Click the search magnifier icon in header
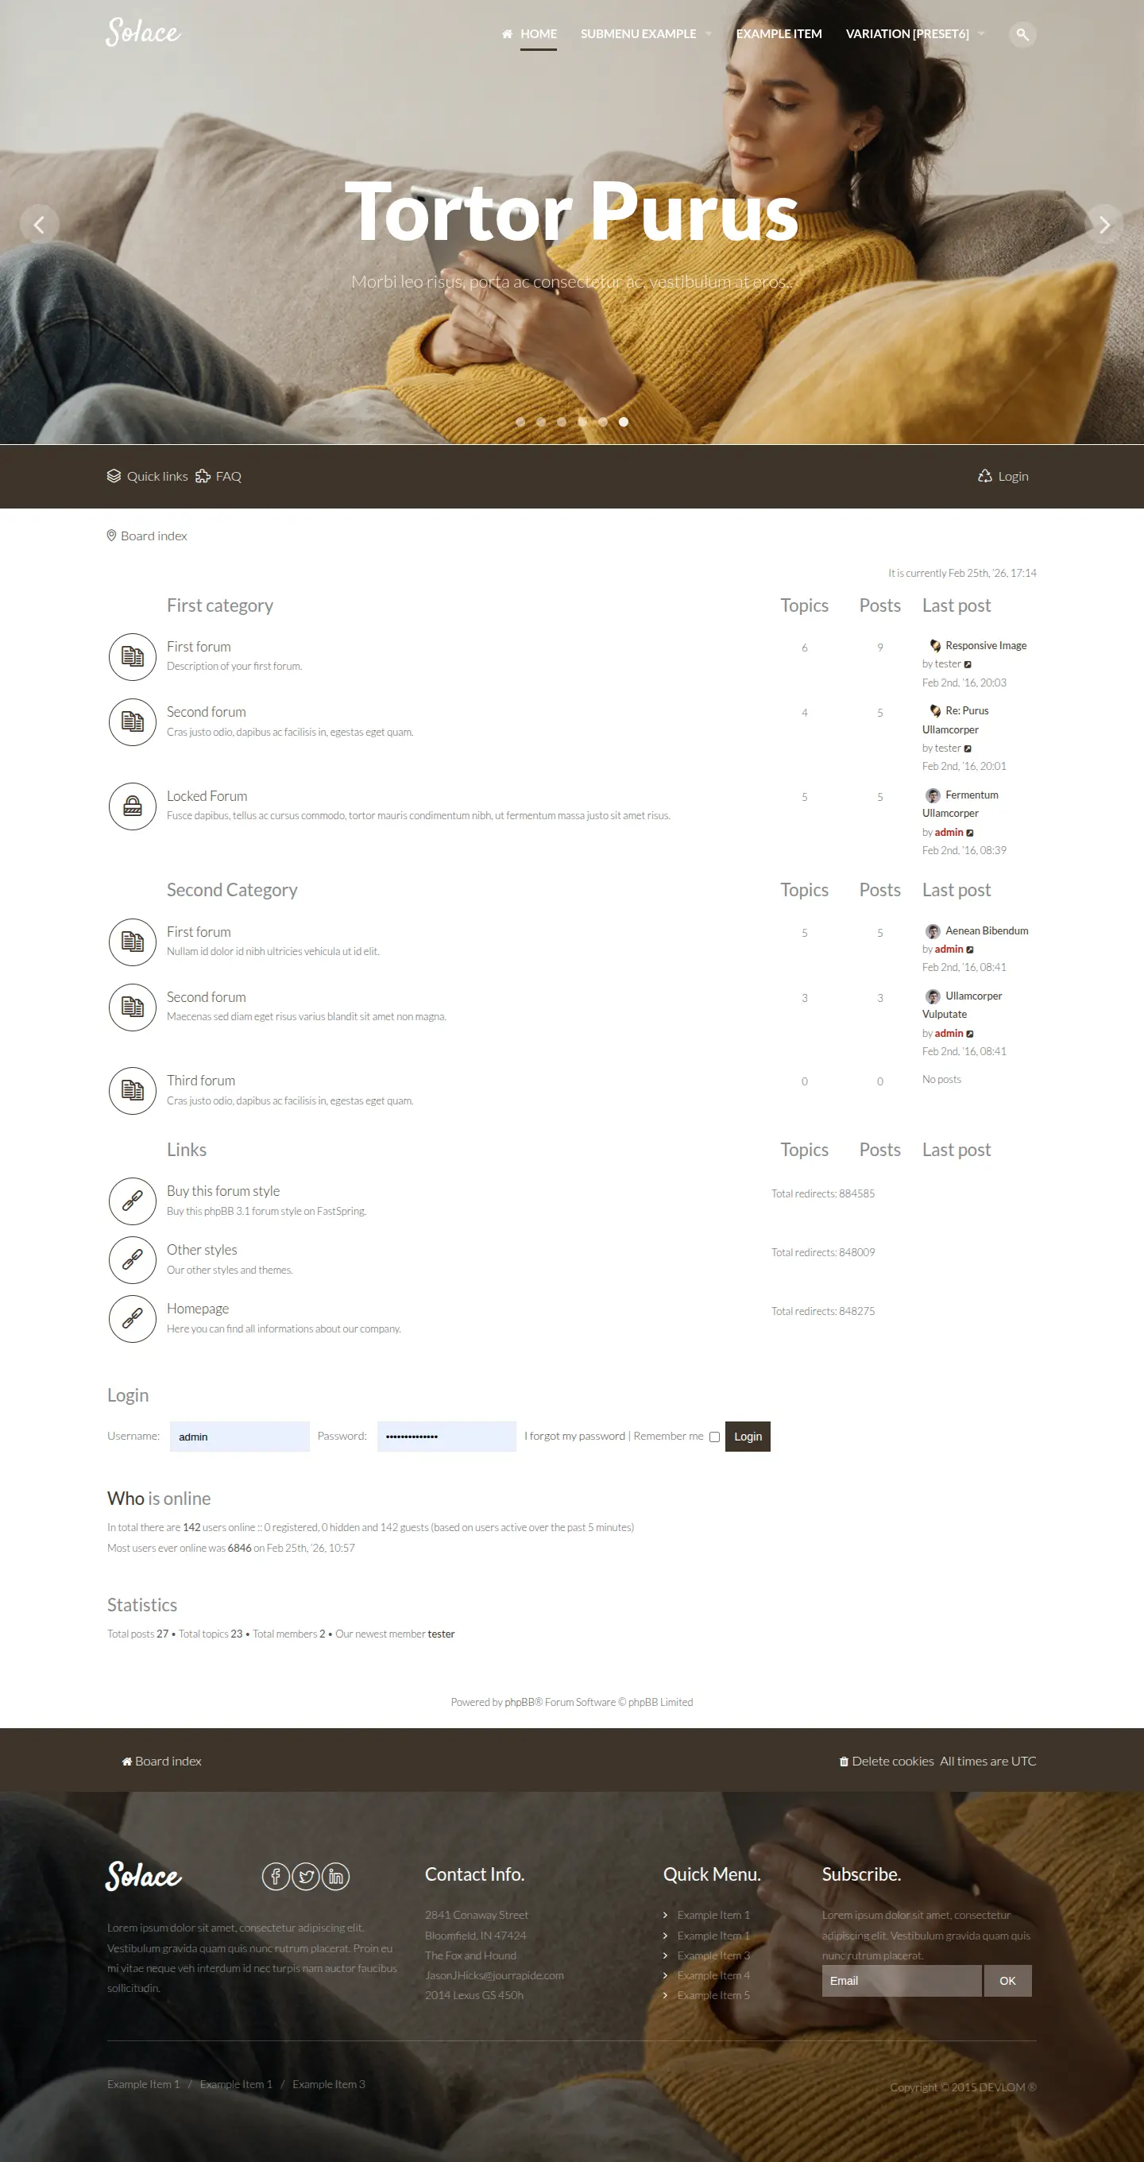Viewport: 1144px width, 2162px height. (x=1022, y=34)
